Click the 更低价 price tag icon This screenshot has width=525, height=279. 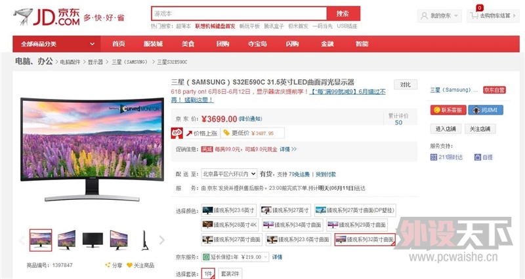(x=226, y=133)
